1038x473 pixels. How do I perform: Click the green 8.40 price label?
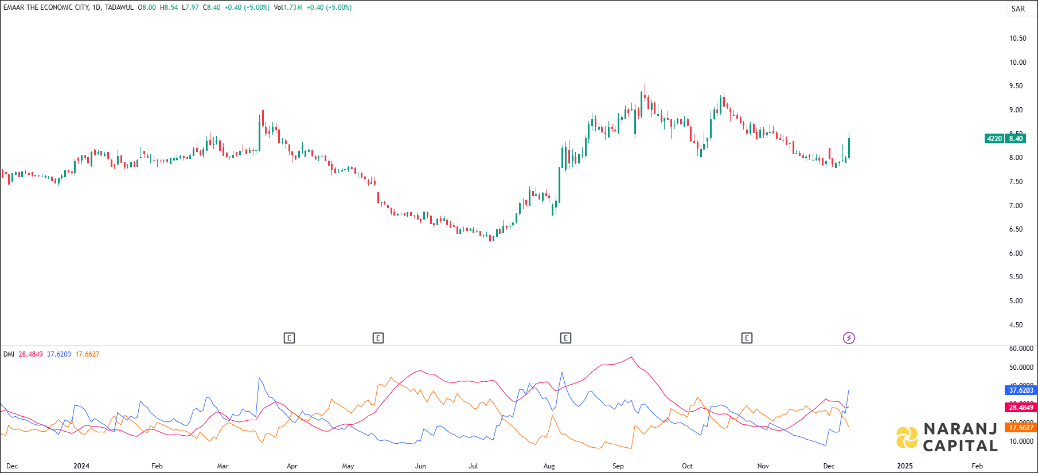[1016, 139]
